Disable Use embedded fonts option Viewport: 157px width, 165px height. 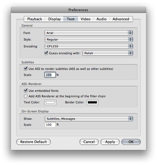click(x=26, y=91)
